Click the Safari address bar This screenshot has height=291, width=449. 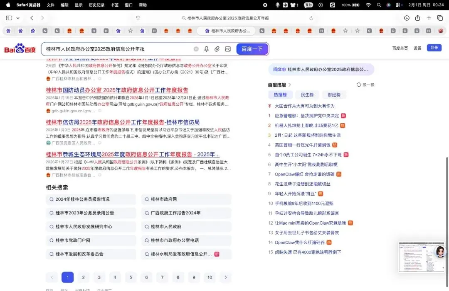click(225, 18)
